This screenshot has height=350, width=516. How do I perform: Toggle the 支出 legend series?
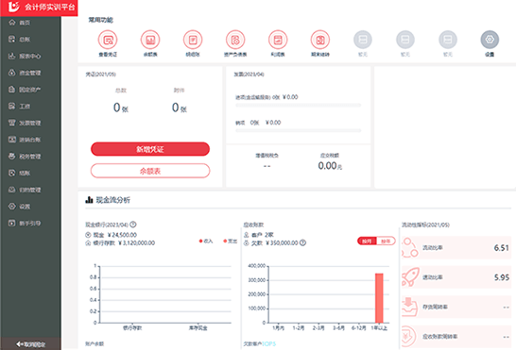click(x=231, y=242)
